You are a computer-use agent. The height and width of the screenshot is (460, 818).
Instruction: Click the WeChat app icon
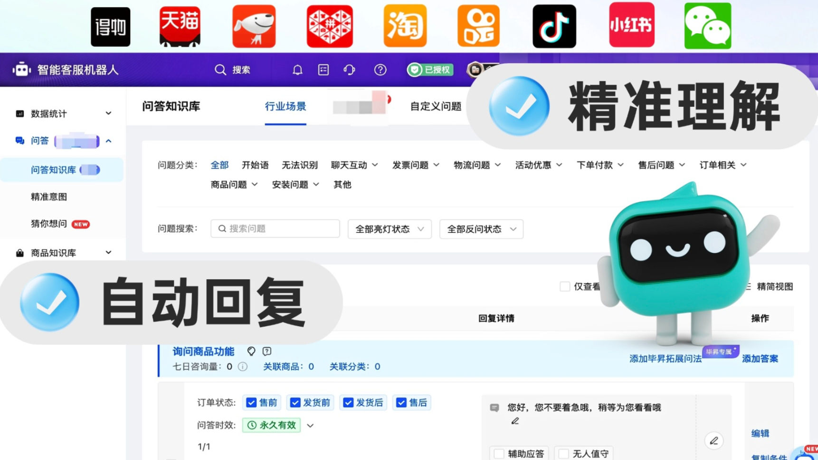click(x=707, y=26)
